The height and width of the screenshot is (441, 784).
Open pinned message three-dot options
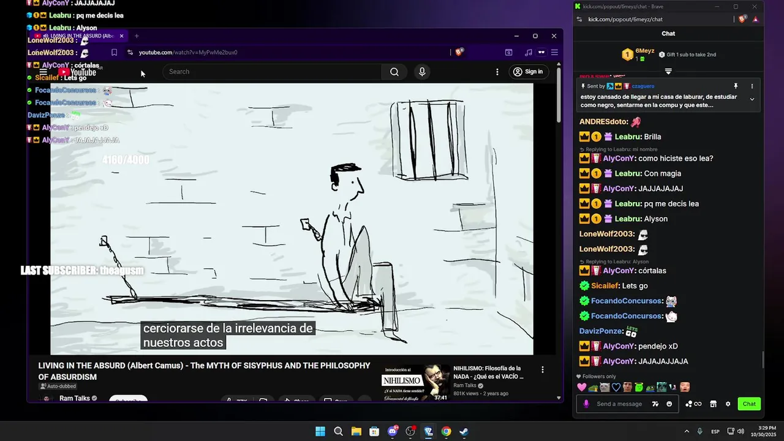(x=752, y=86)
